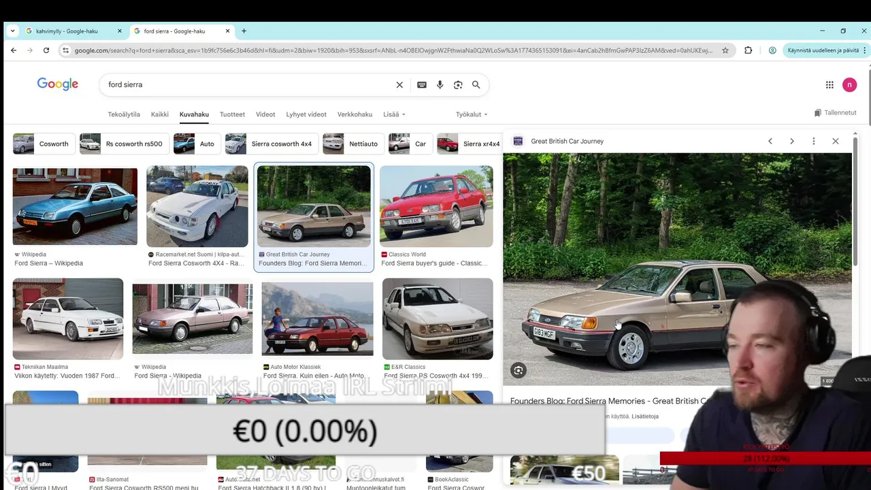
Task: Search inside image with lens overlay icon
Action: [519, 370]
